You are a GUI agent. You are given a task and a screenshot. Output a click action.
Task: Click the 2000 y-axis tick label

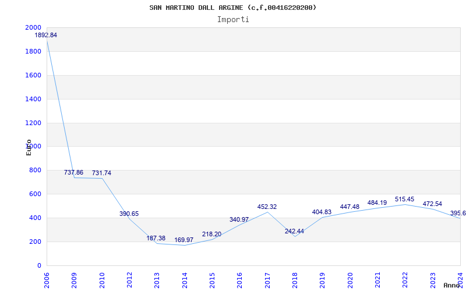[33, 28]
